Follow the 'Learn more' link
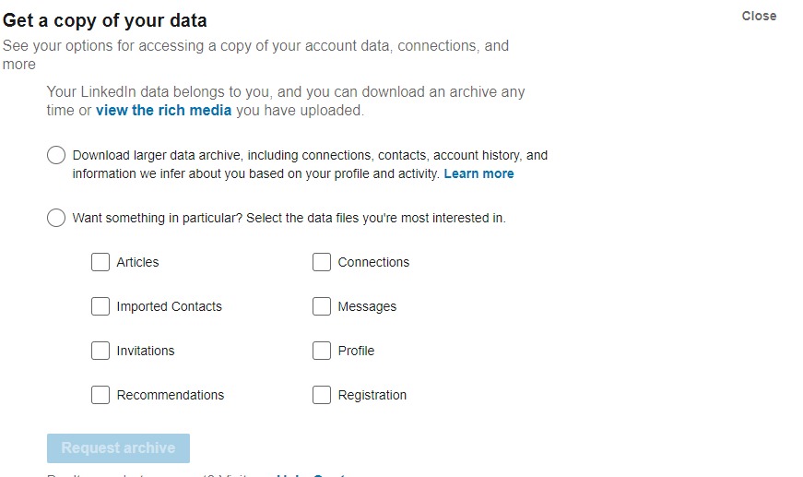The width and height of the screenshot is (803, 477). pyautogui.click(x=478, y=173)
